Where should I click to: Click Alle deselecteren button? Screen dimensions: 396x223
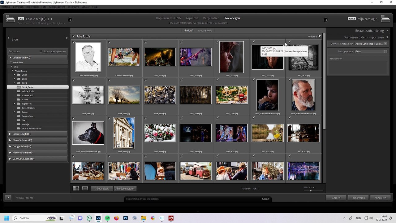click(125, 188)
